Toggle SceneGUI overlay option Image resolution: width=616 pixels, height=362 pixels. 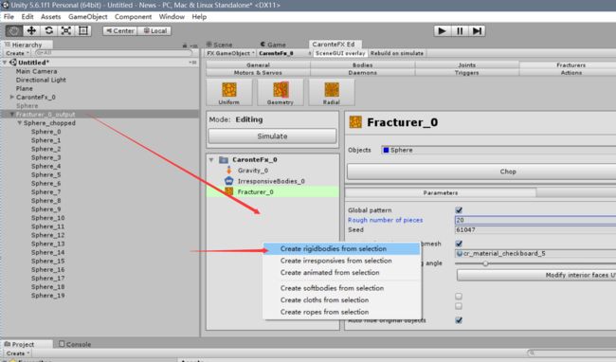click(340, 53)
